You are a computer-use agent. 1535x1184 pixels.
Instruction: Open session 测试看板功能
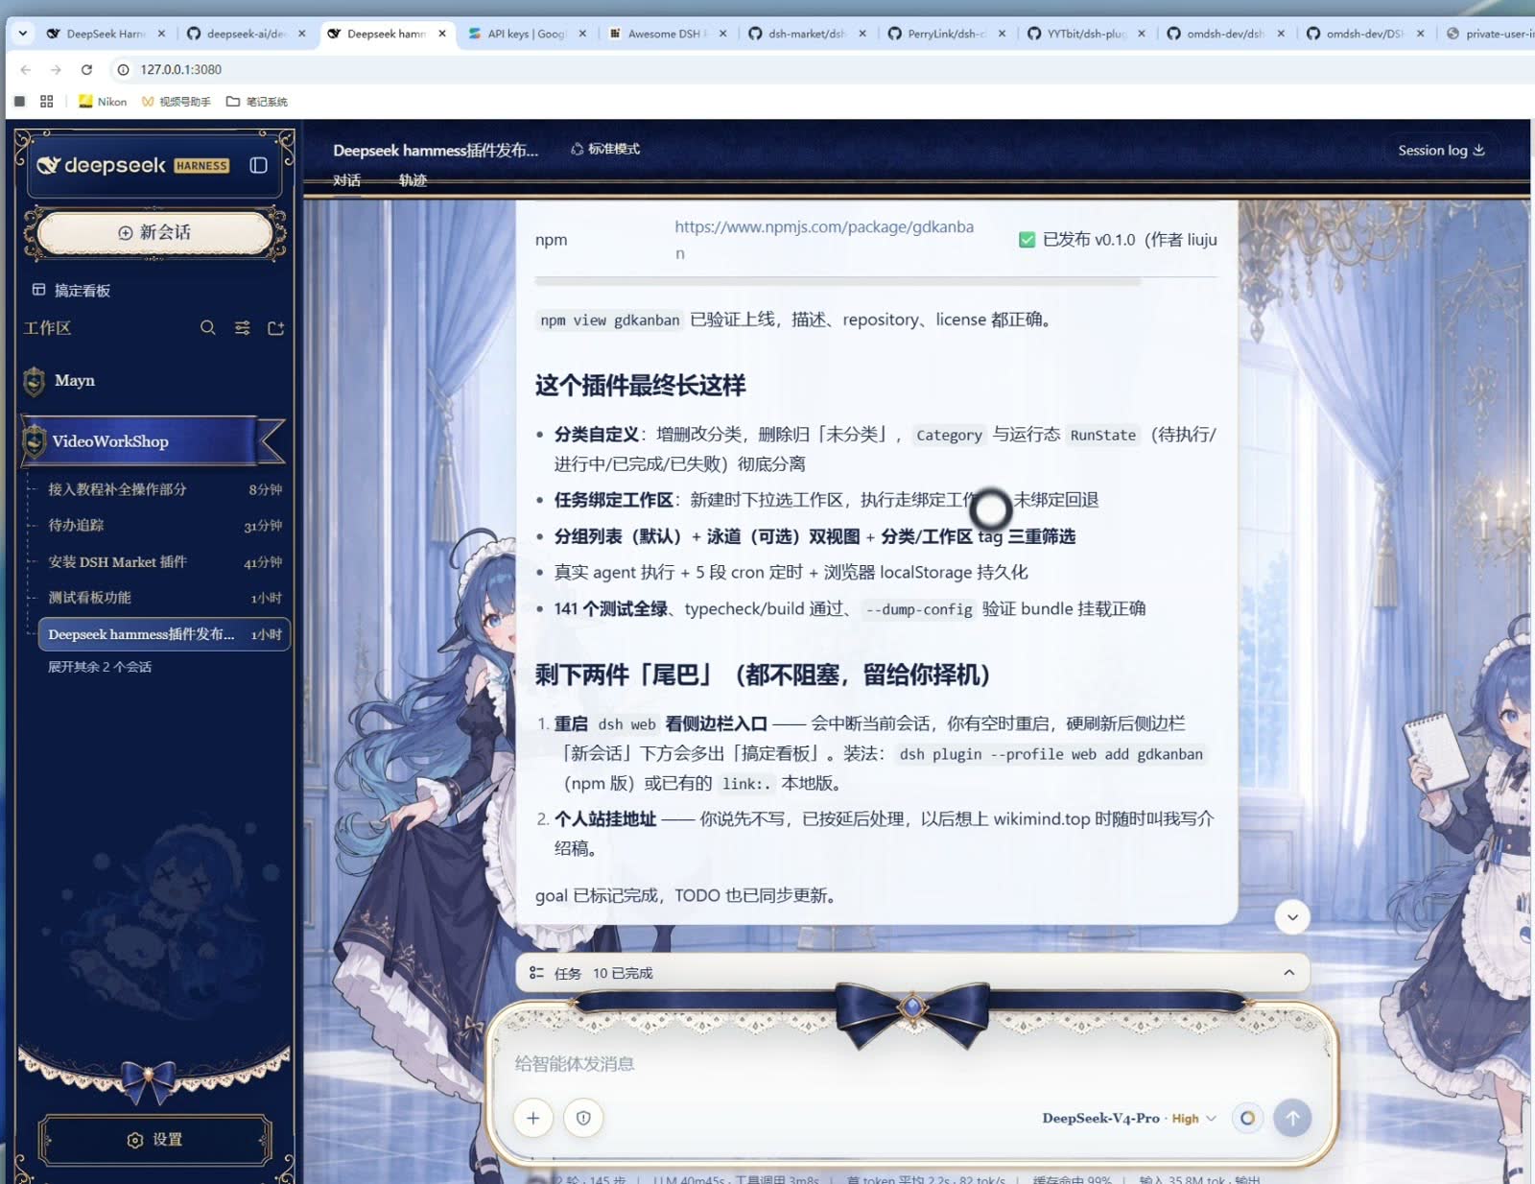163,598
